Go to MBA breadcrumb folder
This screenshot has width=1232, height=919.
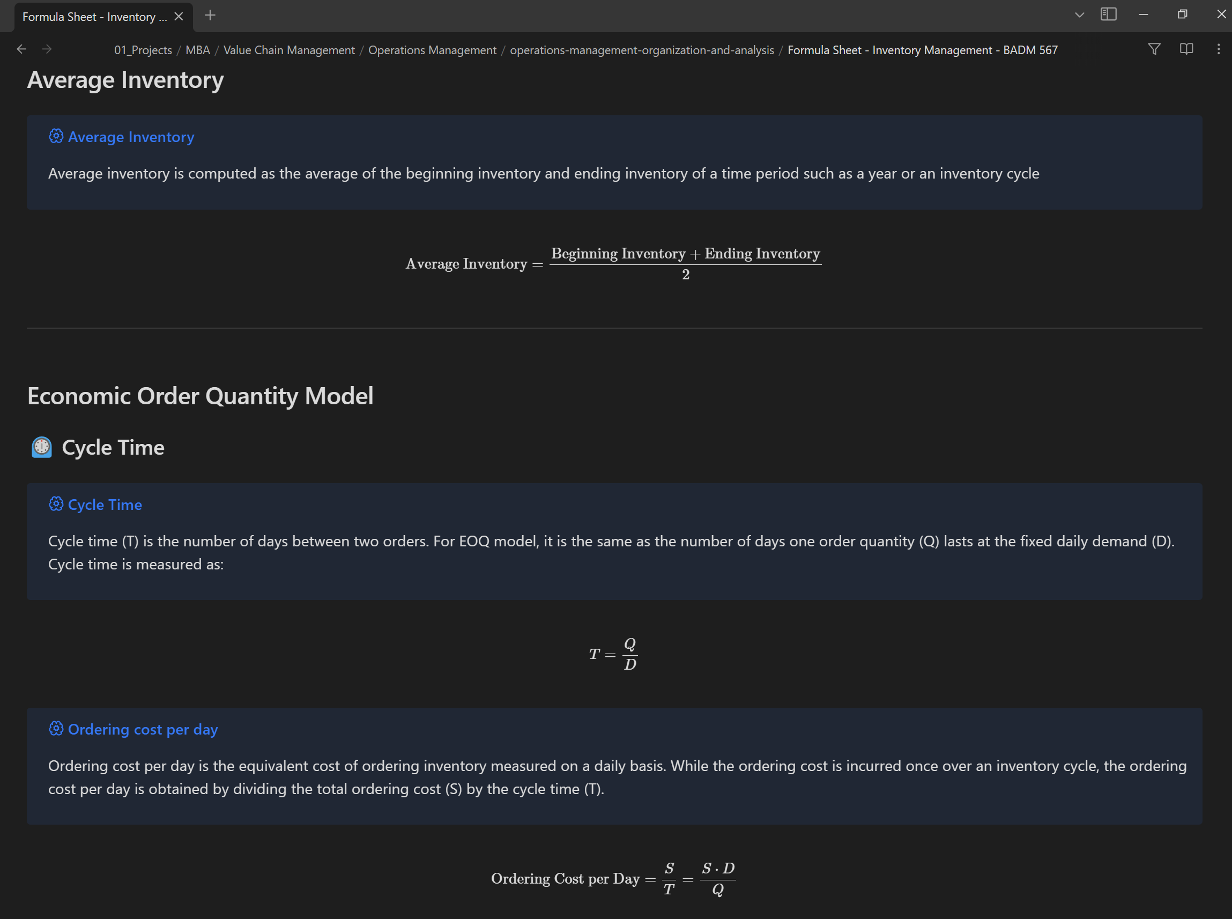(x=197, y=50)
